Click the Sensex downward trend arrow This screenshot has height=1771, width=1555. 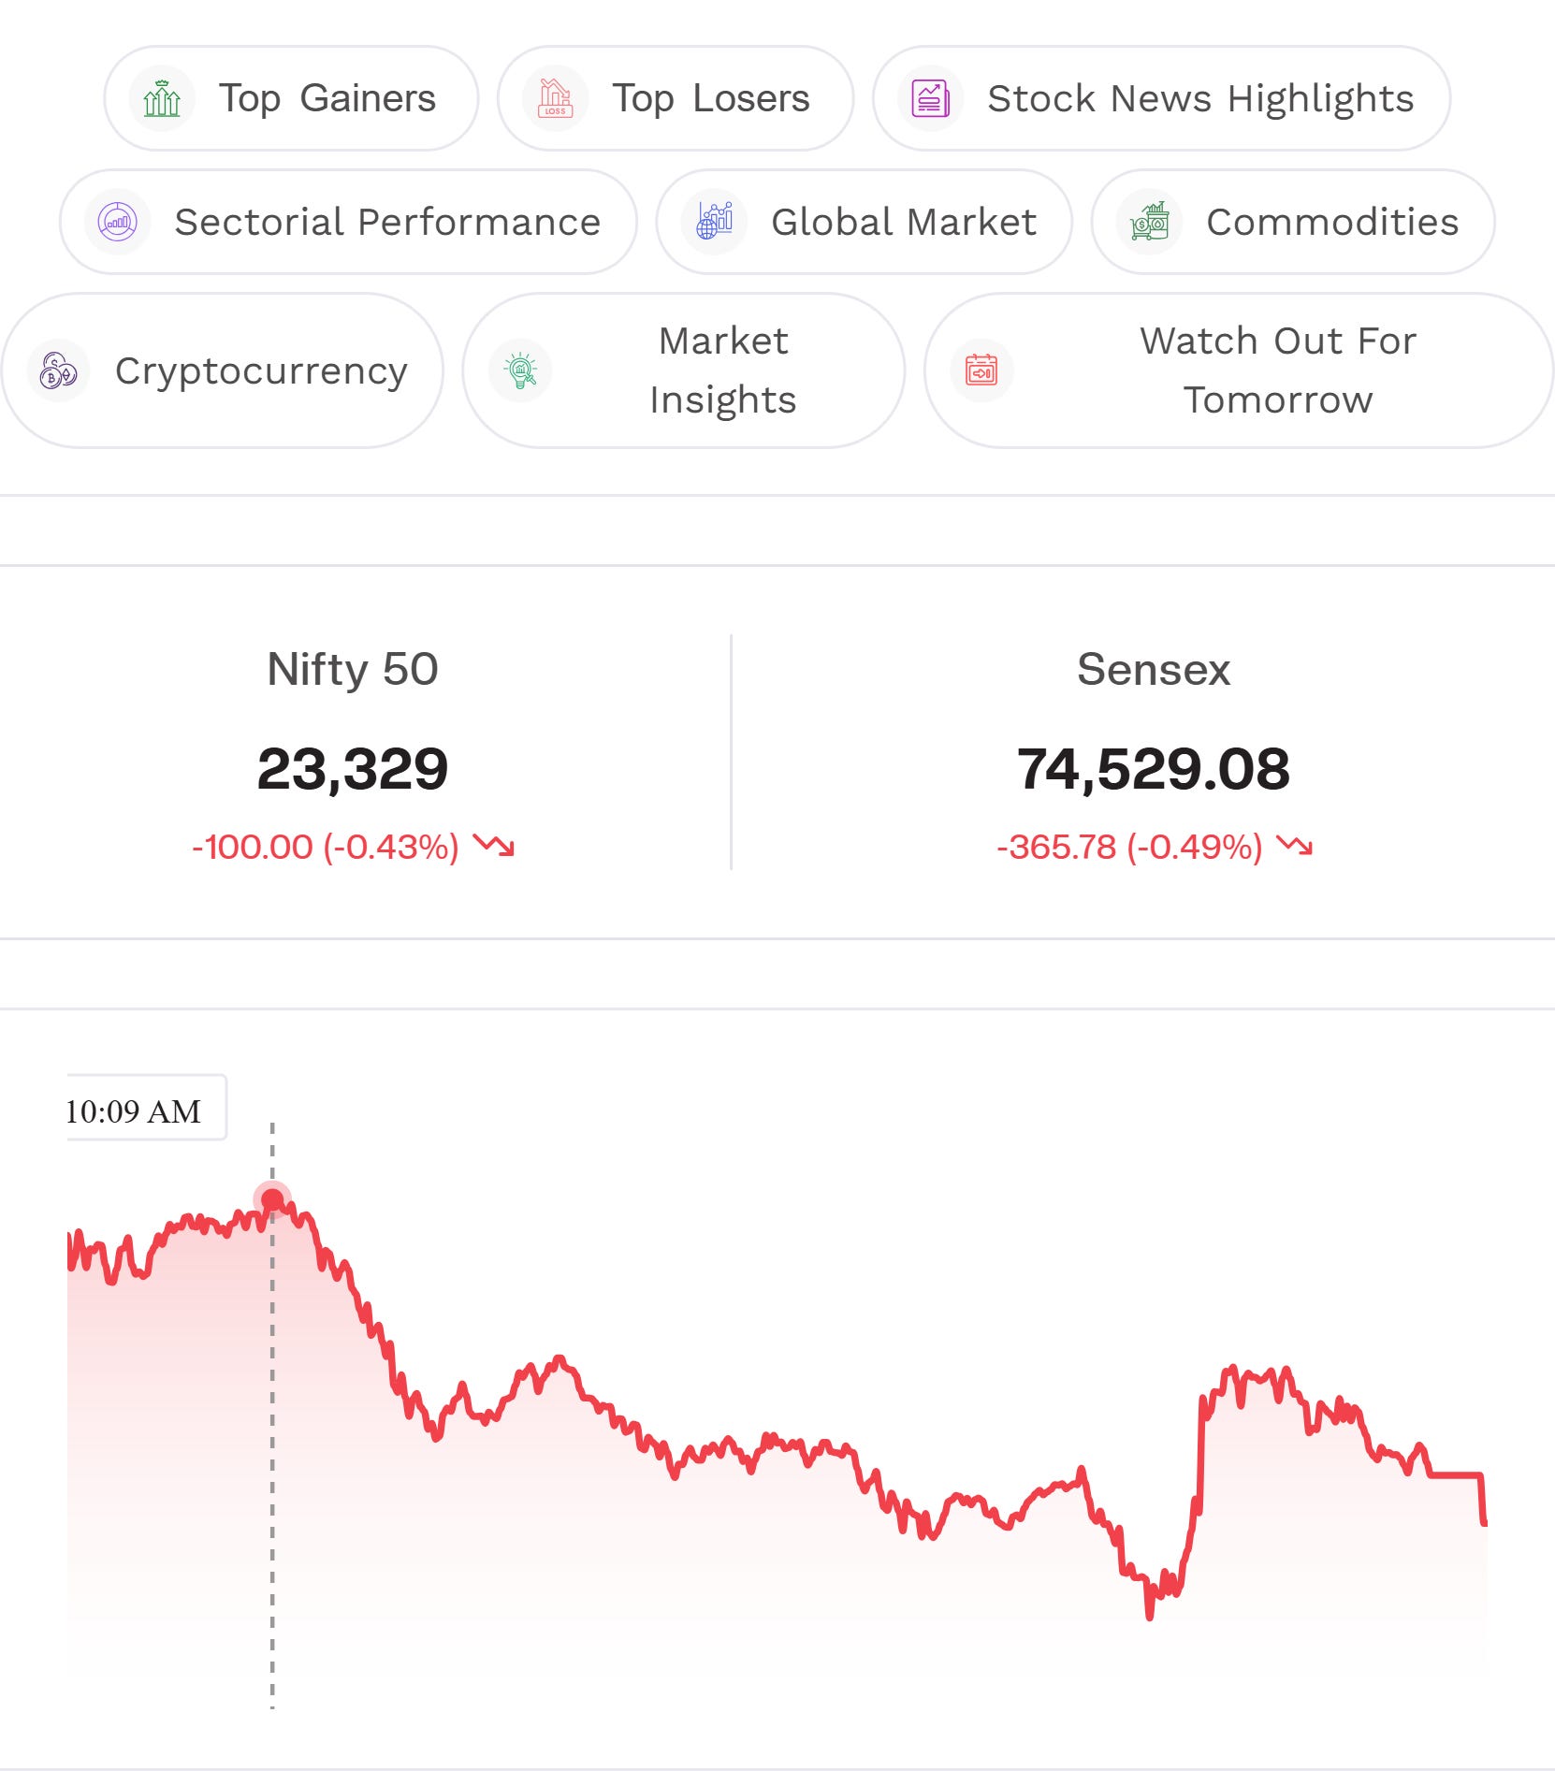coord(1296,845)
